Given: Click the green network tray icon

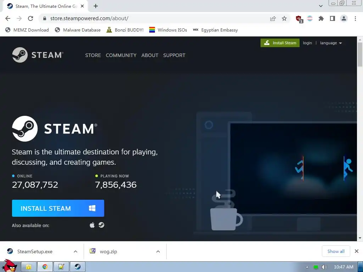Looking at the screenshot, I should 315,267.
